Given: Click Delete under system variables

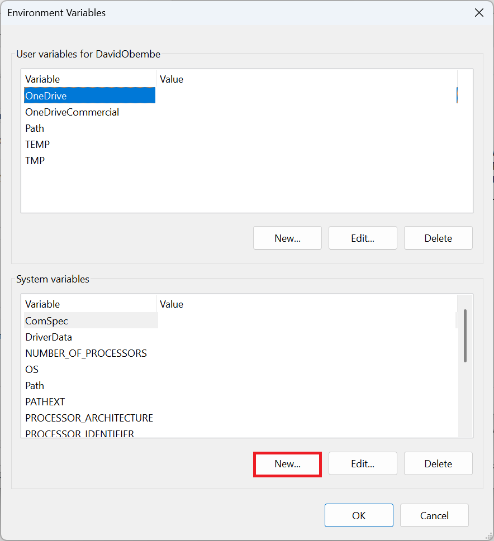Looking at the screenshot, I should coord(438,463).
